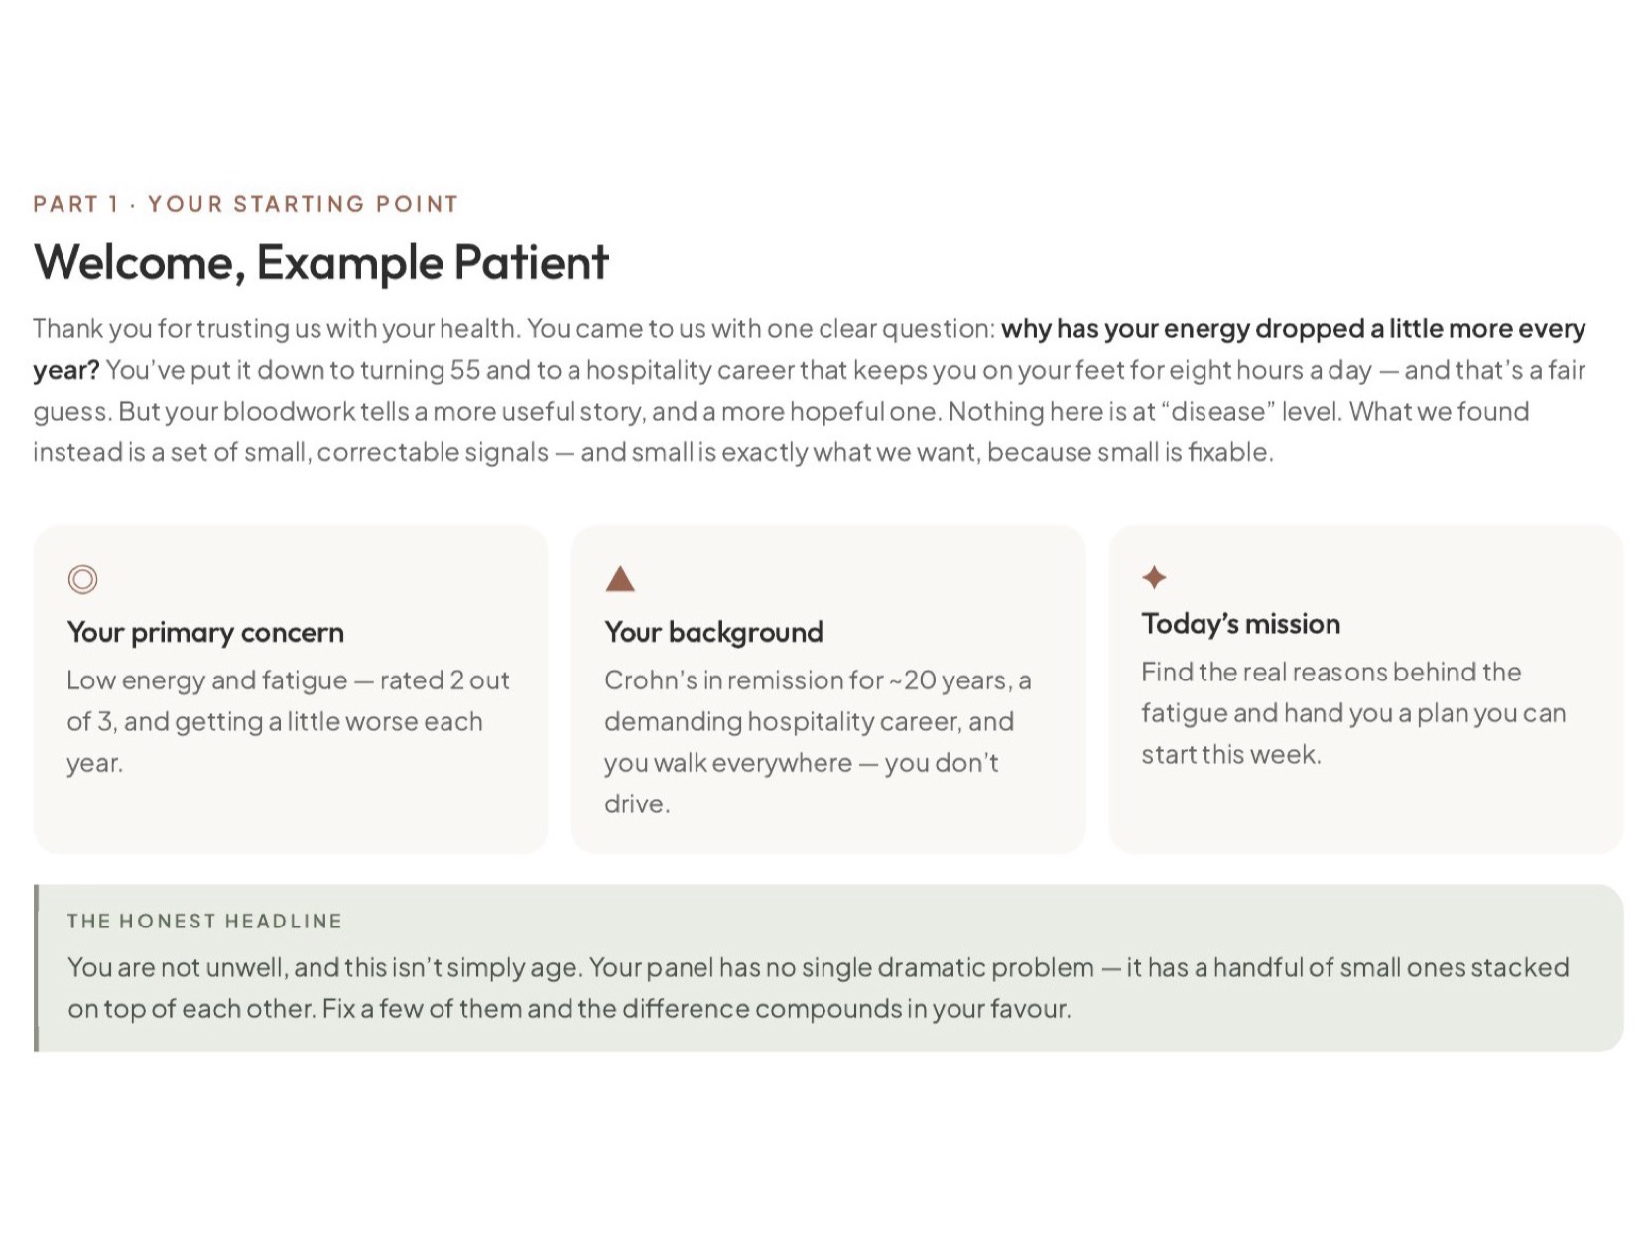1647x1235 pixels.
Task: Select the 'Your background' card heading
Action: pyautogui.click(x=713, y=632)
